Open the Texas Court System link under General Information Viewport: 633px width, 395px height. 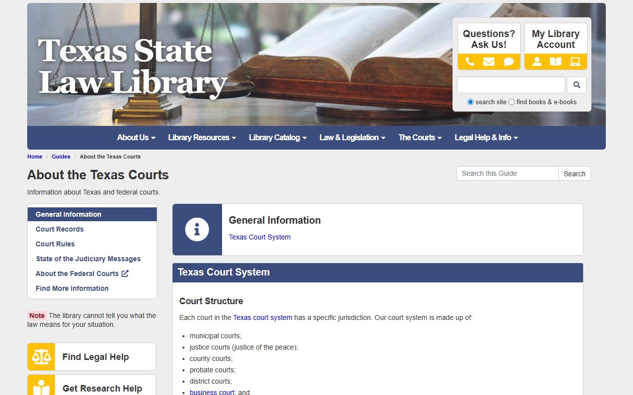[x=260, y=237]
